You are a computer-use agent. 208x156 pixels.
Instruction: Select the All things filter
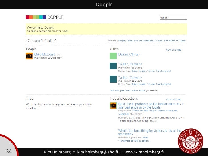click(112, 41)
